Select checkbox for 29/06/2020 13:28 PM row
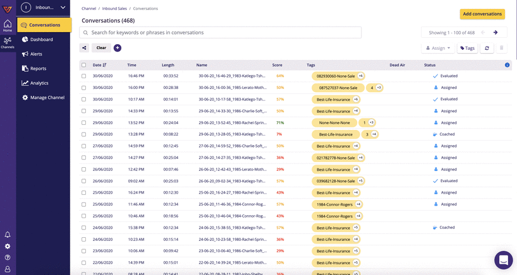517x275 pixels. coord(83,134)
